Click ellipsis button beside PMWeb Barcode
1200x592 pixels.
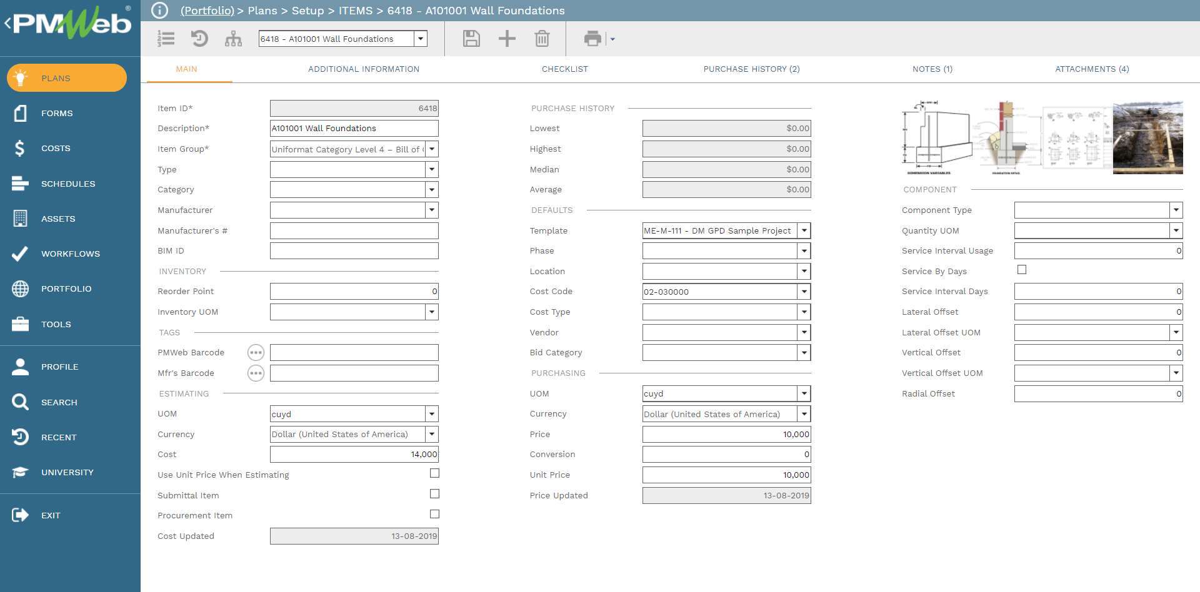pyautogui.click(x=256, y=353)
